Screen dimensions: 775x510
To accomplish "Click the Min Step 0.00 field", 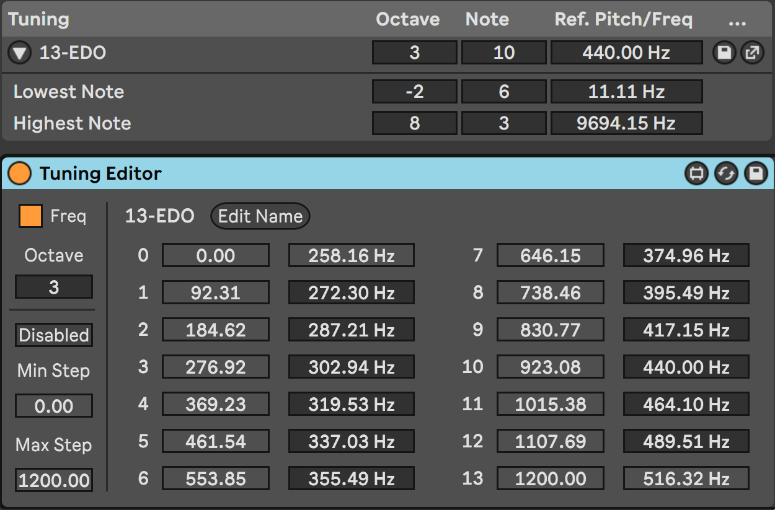I will (54, 407).
